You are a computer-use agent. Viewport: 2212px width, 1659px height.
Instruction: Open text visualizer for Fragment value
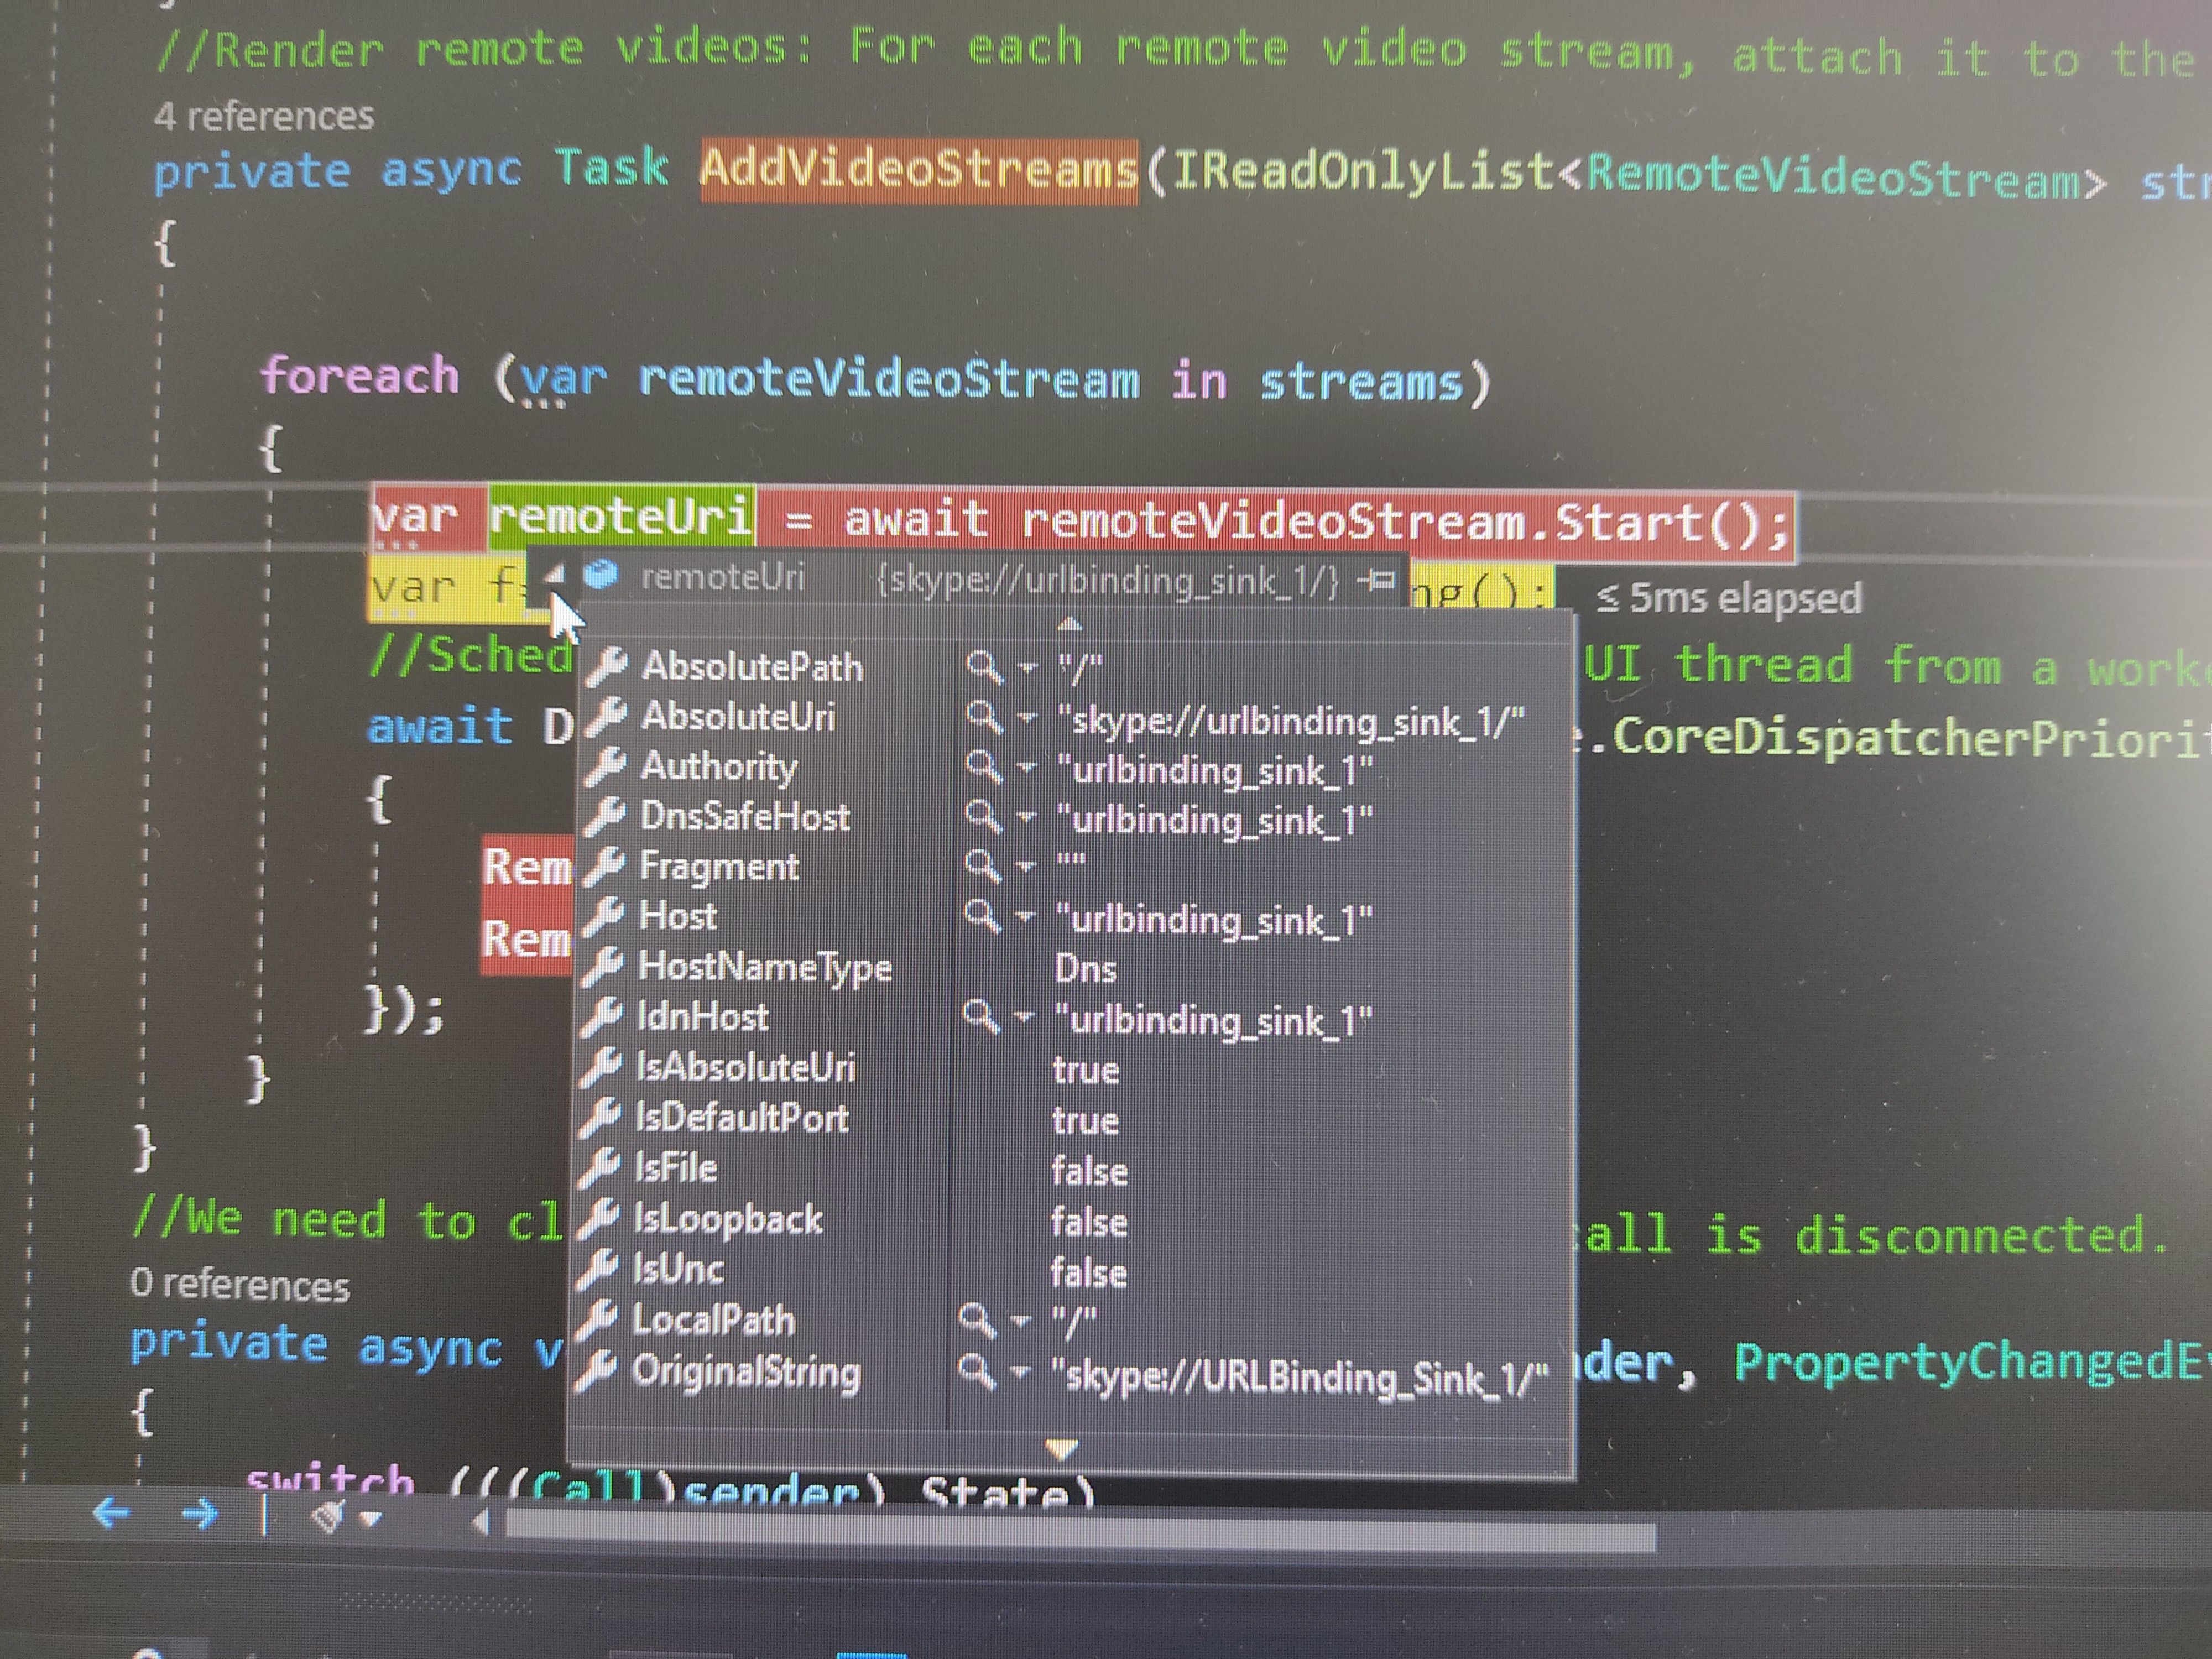[x=983, y=866]
